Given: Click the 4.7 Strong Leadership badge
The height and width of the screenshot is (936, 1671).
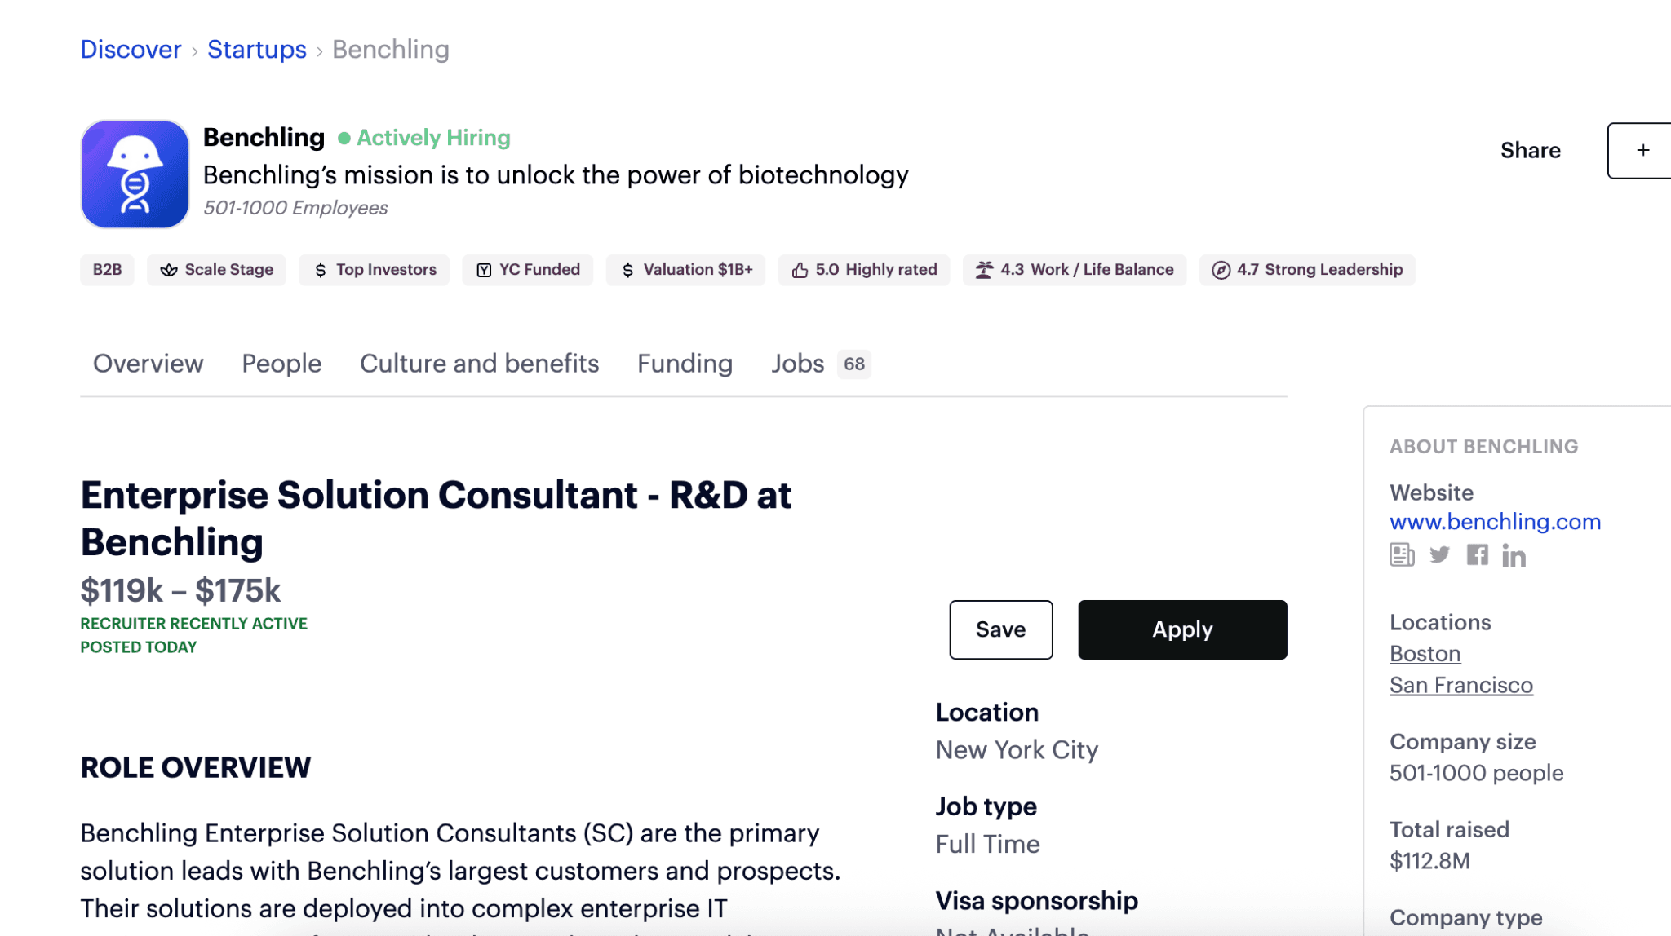Looking at the screenshot, I should click(1307, 270).
